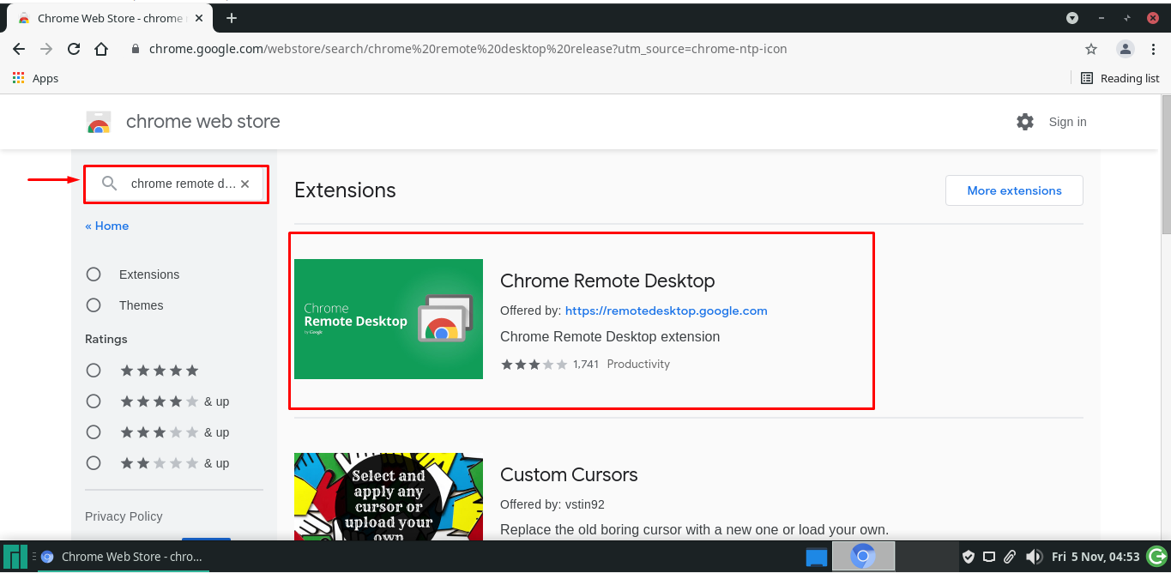The height and width of the screenshot is (573, 1171).
Task: Click "Replace the old boring cursor" description
Action: click(694, 529)
